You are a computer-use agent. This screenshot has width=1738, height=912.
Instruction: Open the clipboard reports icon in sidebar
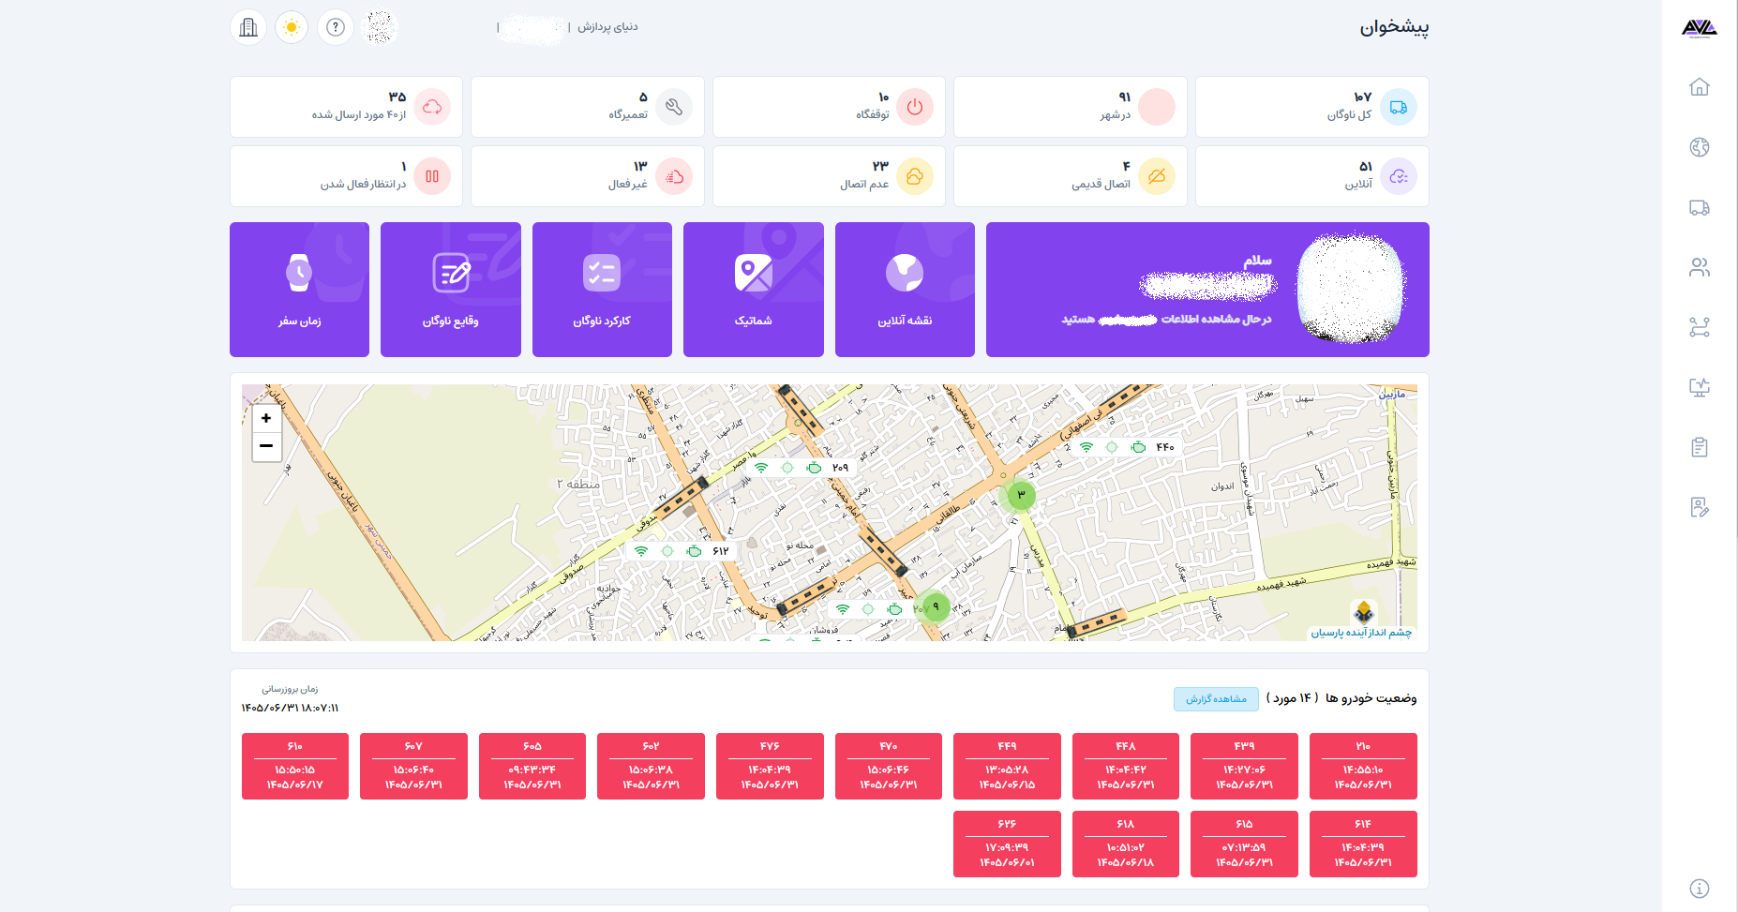[x=1699, y=447]
